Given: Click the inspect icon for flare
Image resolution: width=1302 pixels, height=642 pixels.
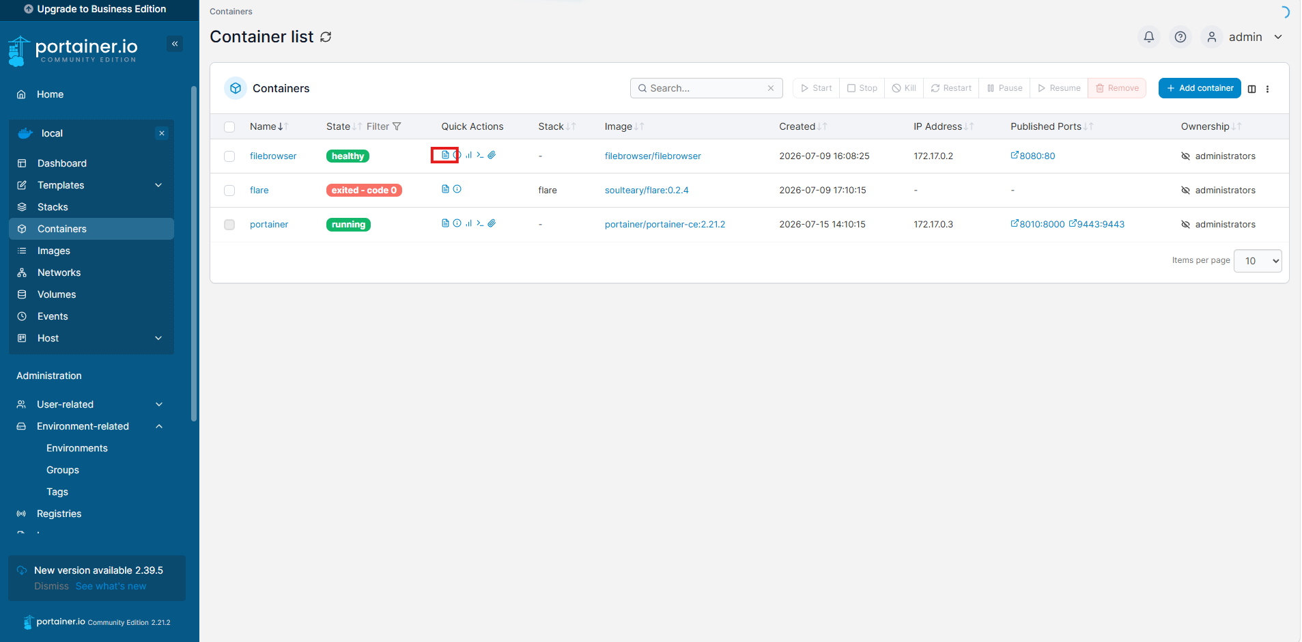Looking at the screenshot, I should [457, 189].
